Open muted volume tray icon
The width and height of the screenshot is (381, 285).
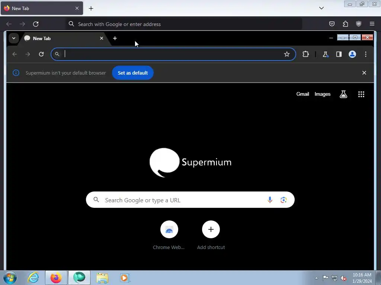(343, 278)
